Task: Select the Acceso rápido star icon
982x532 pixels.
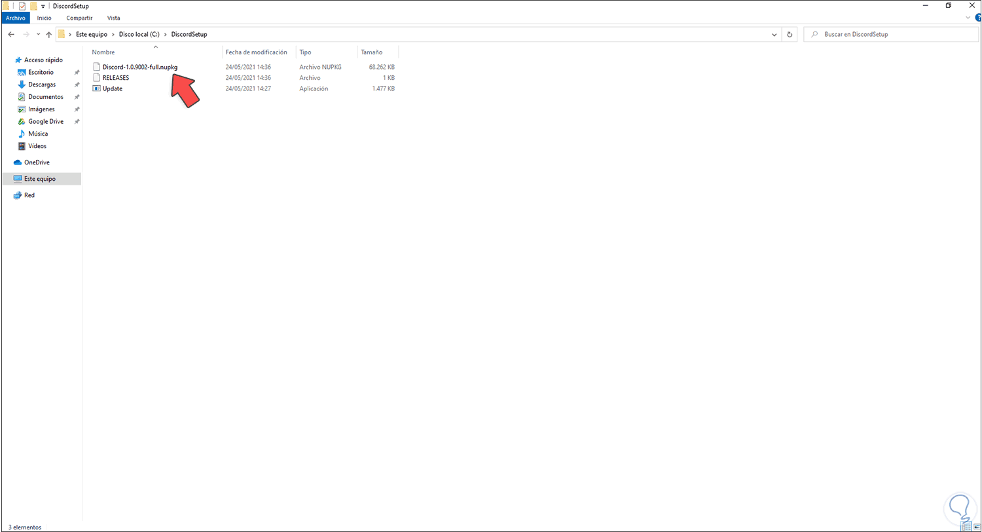Action: pyautogui.click(x=18, y=60)
